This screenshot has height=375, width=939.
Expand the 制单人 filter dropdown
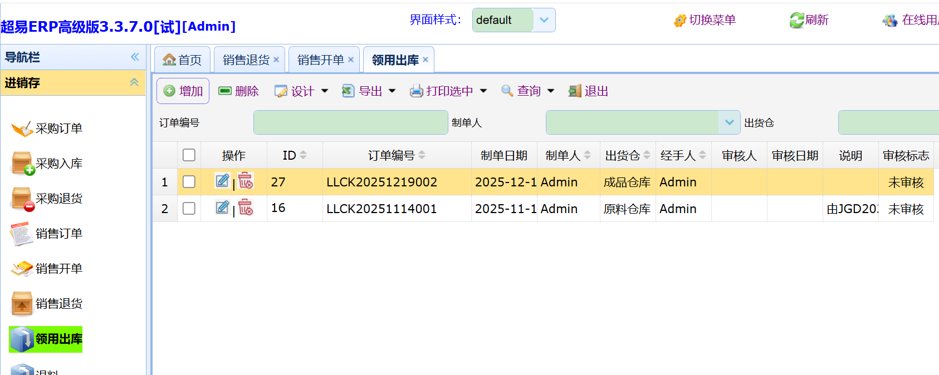pyautogui.click(x=729, y=122)
